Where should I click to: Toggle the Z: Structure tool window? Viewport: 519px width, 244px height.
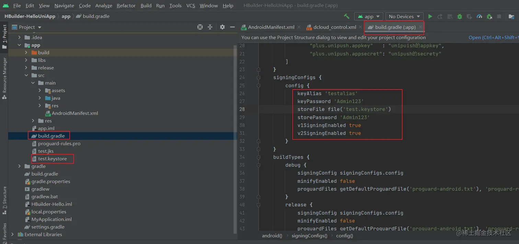pos(4,201)
